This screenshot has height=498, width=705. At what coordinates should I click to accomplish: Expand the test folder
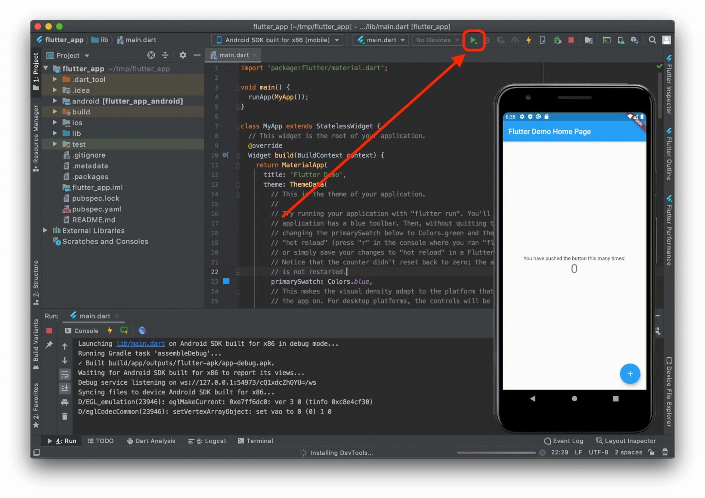pyautogui.click(x=55, y=144)
